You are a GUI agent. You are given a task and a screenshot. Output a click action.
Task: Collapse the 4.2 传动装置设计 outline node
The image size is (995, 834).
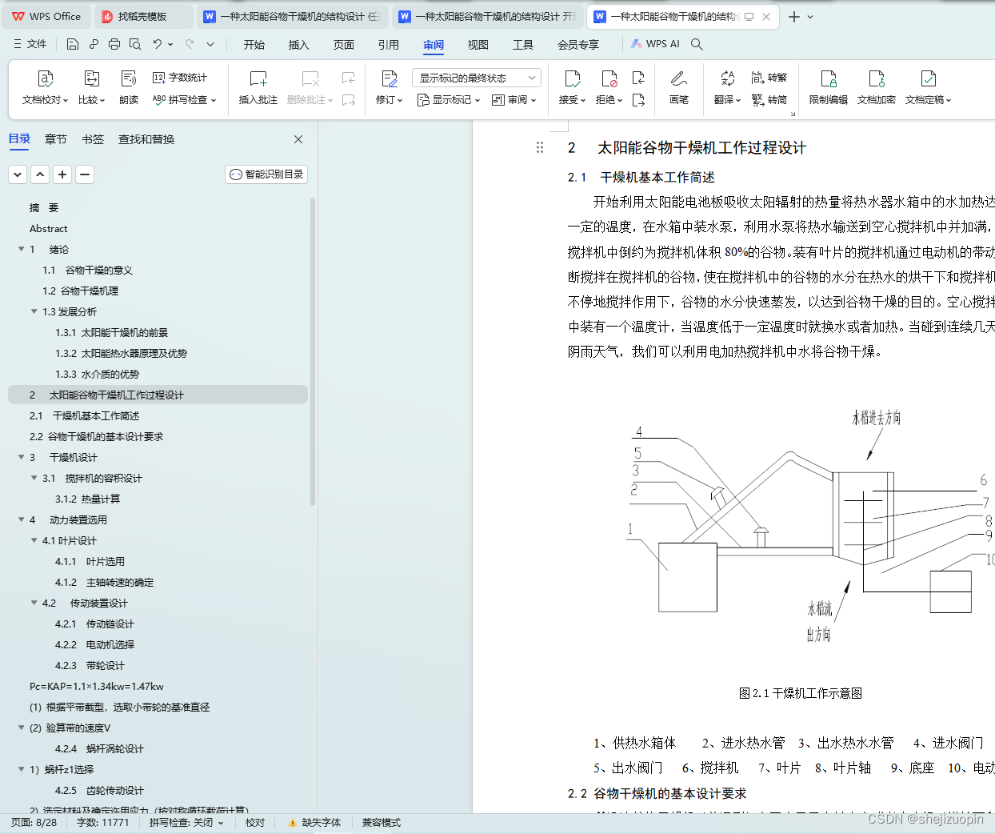(34, 603)
